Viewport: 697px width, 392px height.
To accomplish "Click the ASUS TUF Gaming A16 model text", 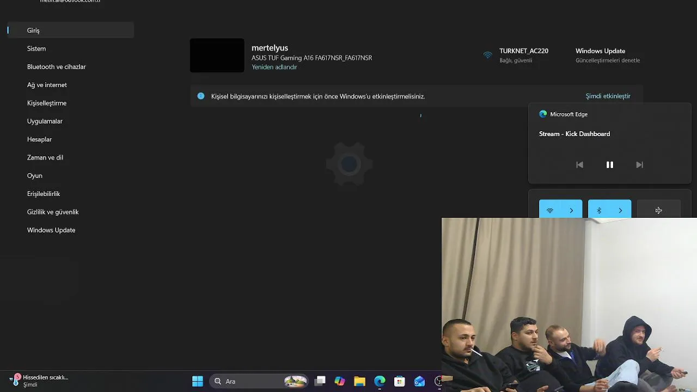I will [311, 58].
